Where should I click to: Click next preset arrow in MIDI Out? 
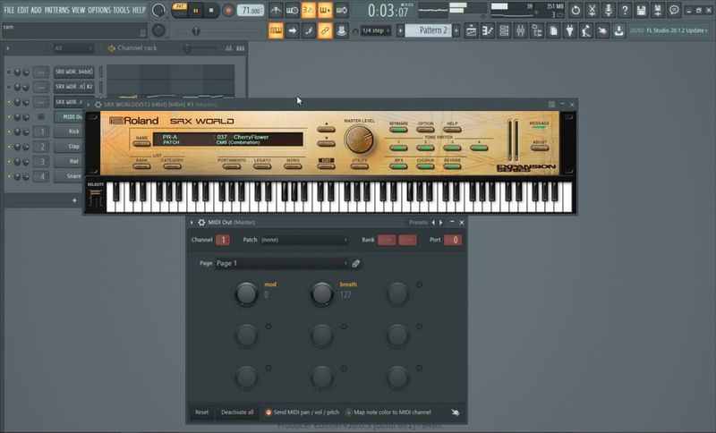pyautogui.click(x=440, y=222)
